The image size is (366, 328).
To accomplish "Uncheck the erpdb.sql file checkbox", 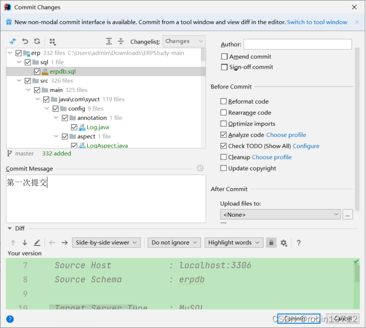I will [37, 71].
